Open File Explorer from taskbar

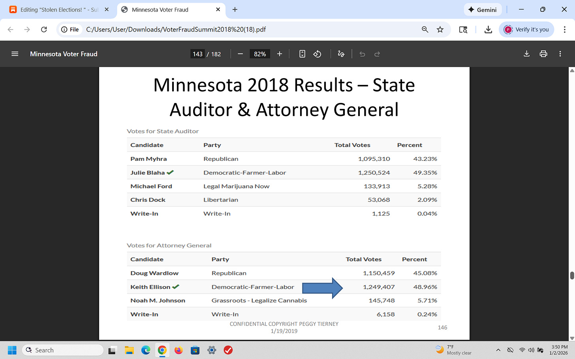coord(129,350)
